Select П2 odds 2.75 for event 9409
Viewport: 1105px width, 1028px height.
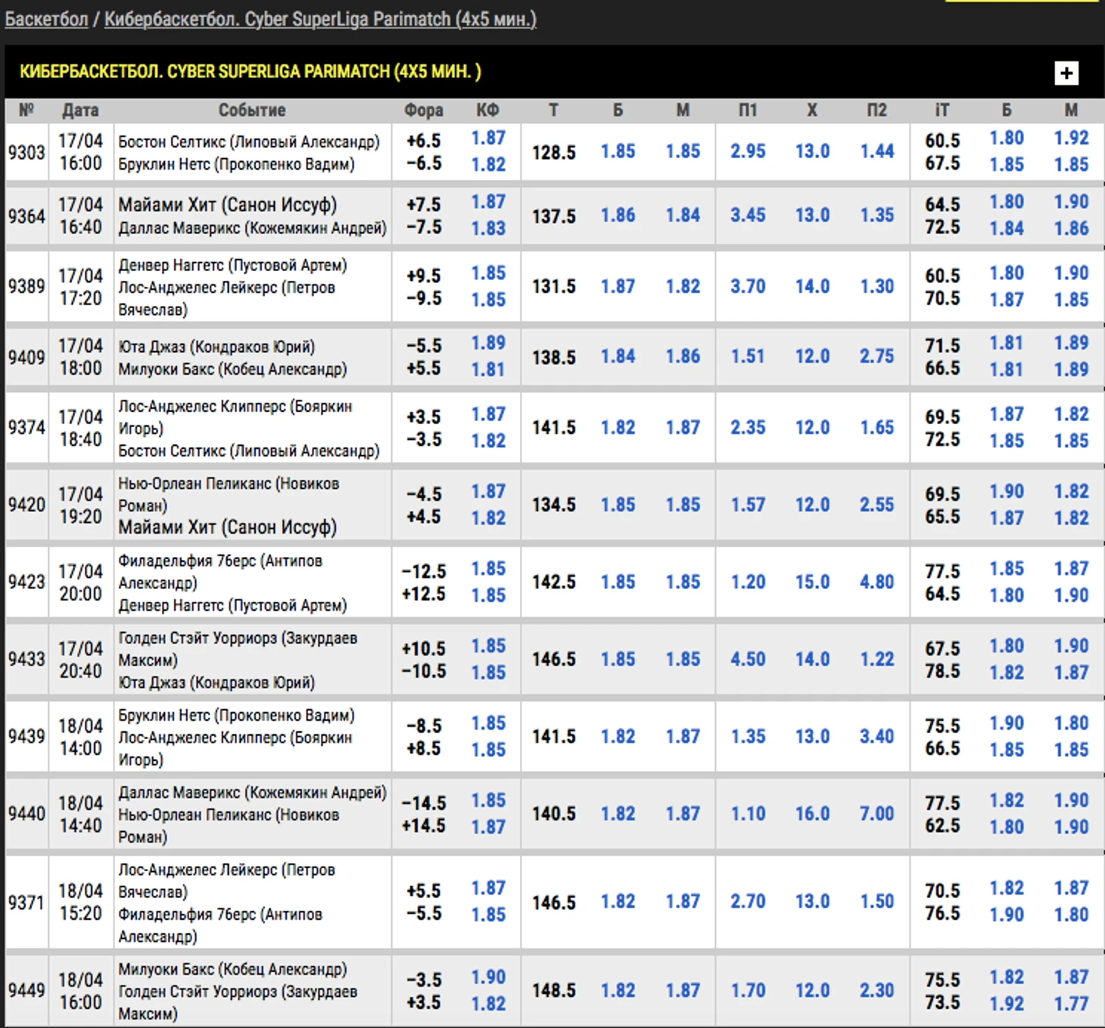click(x=876, y=356)
